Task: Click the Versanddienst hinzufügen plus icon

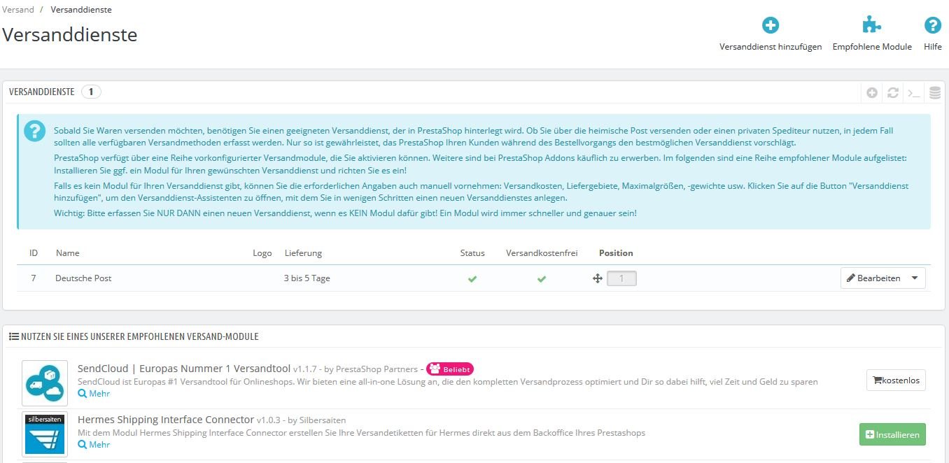Action: (771, 26)
